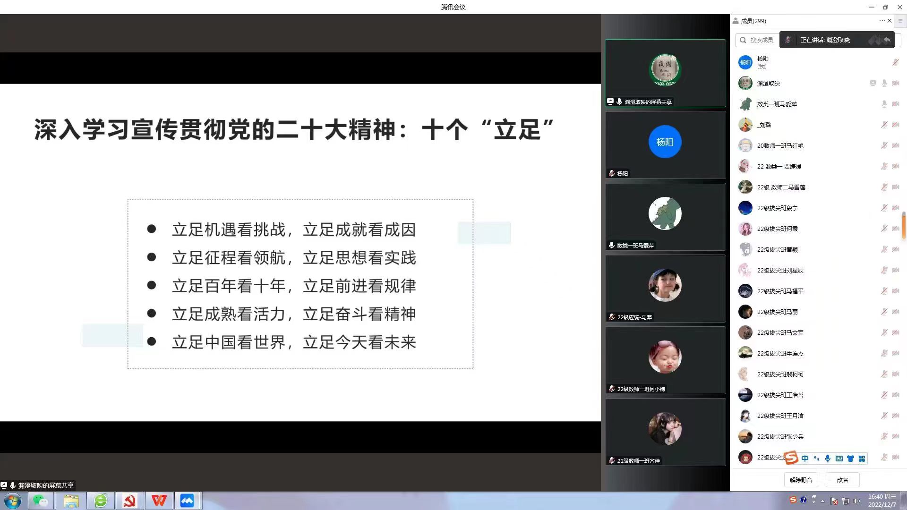Open the members panel three-dots more menu
This screenshot has height=510, width=907.
pos(882,21)
